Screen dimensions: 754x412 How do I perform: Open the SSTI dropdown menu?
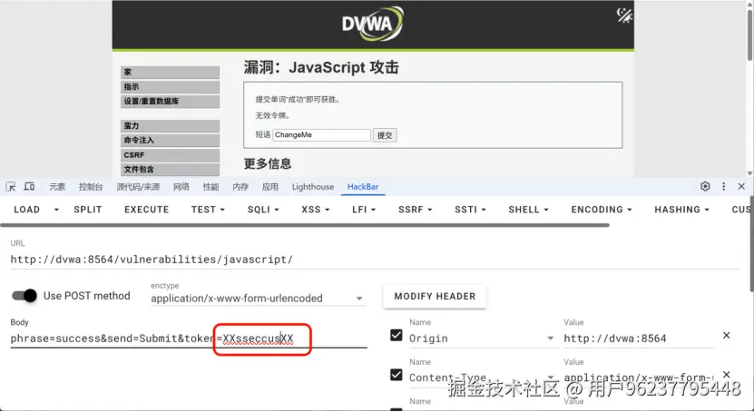click(470, 210)
